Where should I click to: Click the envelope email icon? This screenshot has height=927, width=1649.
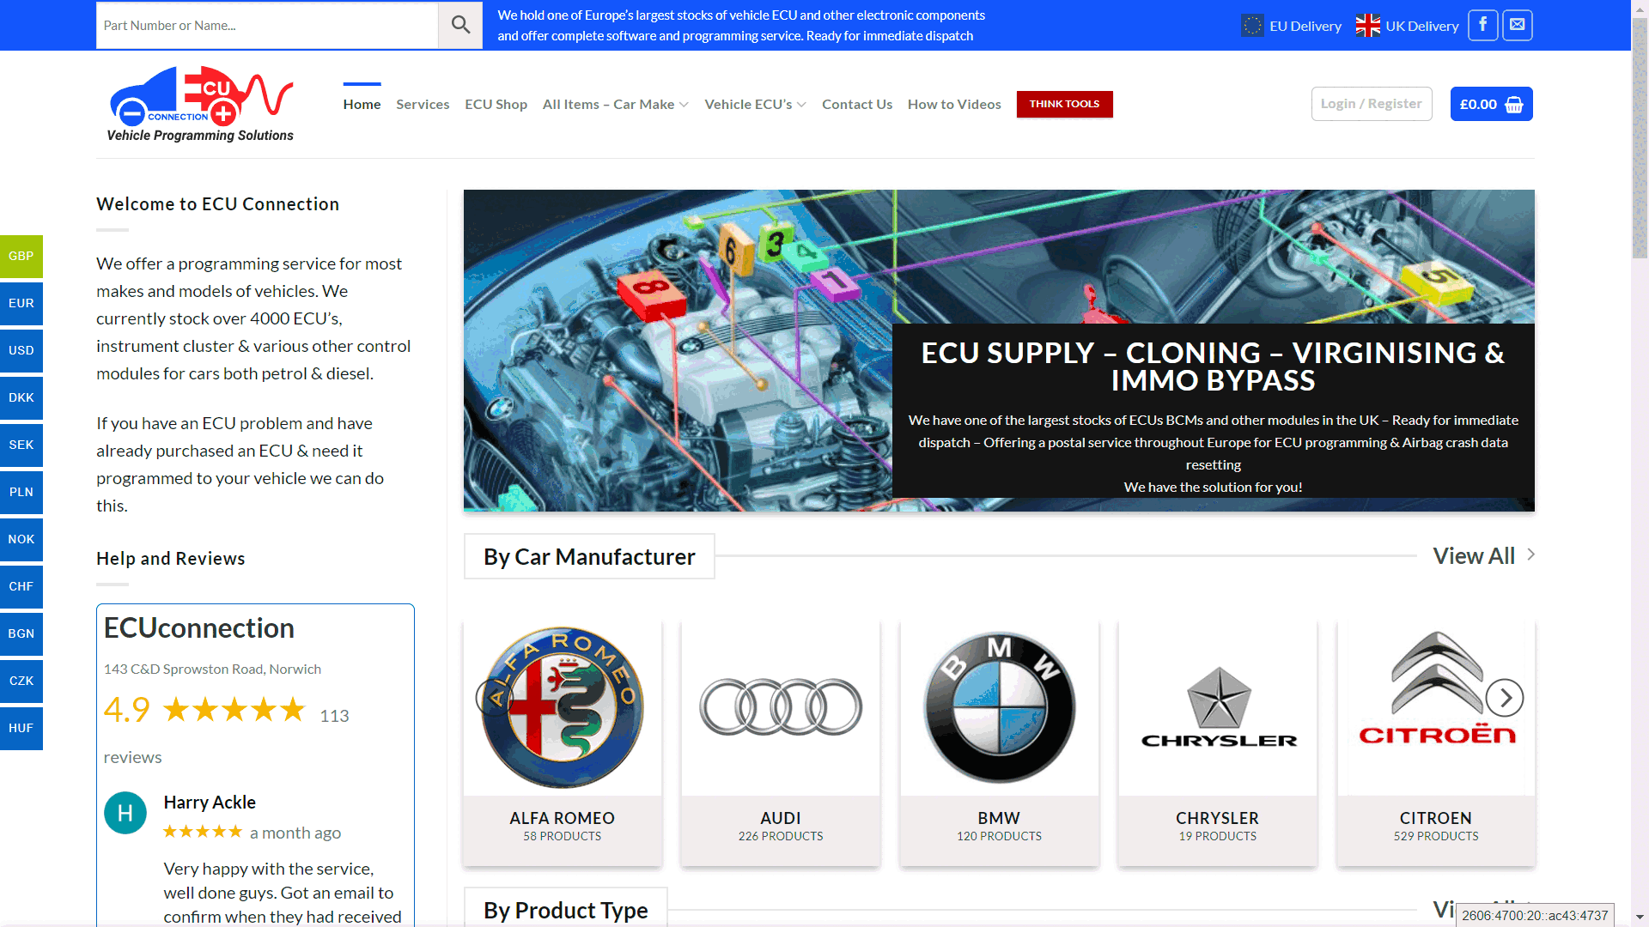point(1517,25)
